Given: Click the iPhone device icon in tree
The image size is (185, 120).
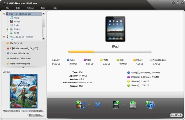Looking at the screenshot, I should [7, 37].
